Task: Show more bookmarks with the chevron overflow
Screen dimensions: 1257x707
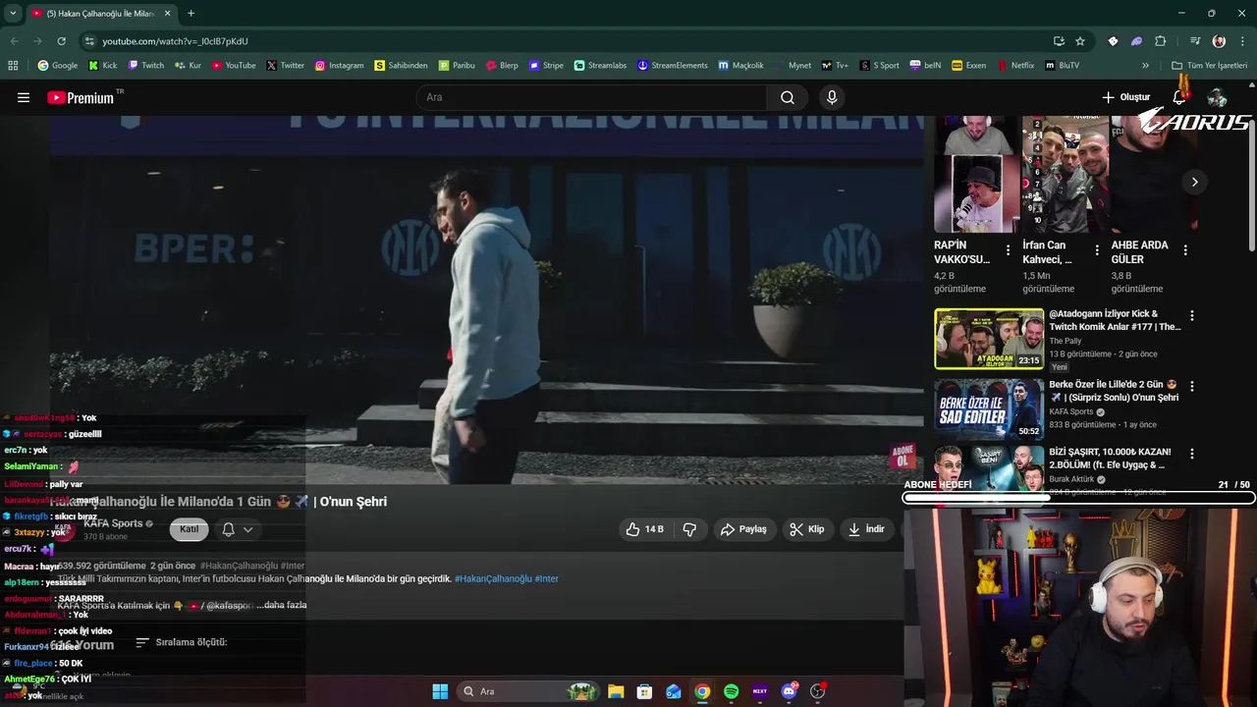Action: click(x=1145, y=66)
